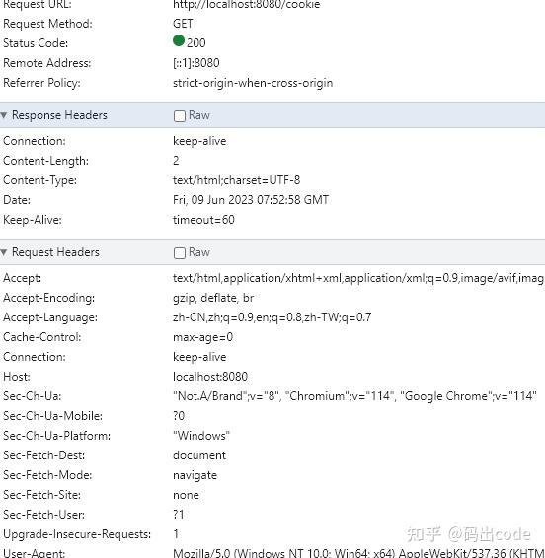Select the Sec-Fetch-Mode navigate value

195,475
